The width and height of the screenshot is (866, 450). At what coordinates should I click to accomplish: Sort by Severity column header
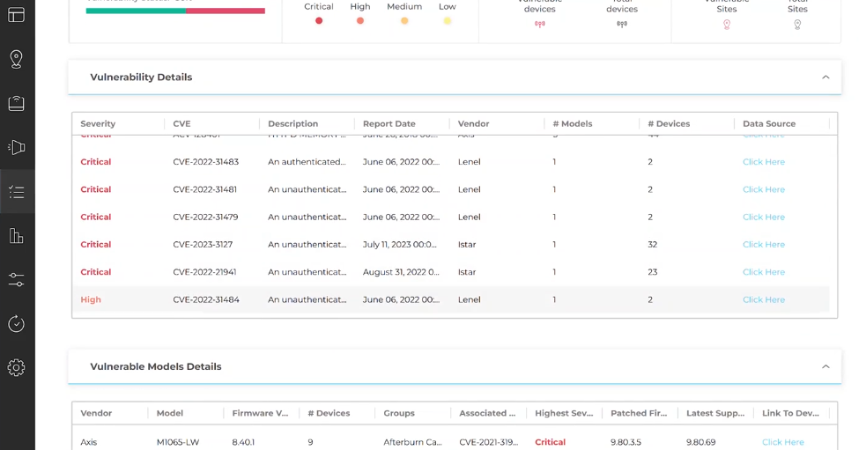pyautogui.click(x=98, y=123)
